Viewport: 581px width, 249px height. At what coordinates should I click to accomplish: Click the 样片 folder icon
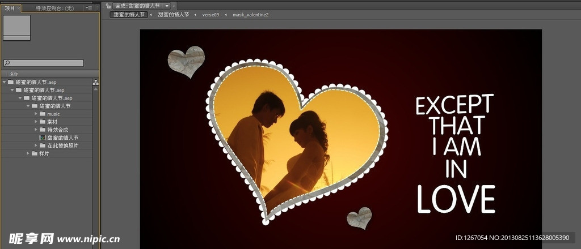(x=35, y=153)
